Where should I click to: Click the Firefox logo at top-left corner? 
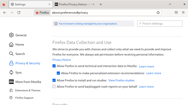(4, 4)
